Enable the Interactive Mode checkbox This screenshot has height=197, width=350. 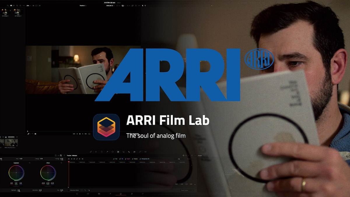click(69, 190)
